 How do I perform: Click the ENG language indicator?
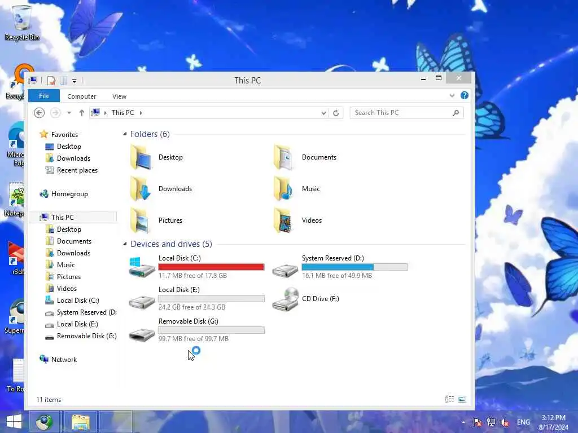click(523, 422)
